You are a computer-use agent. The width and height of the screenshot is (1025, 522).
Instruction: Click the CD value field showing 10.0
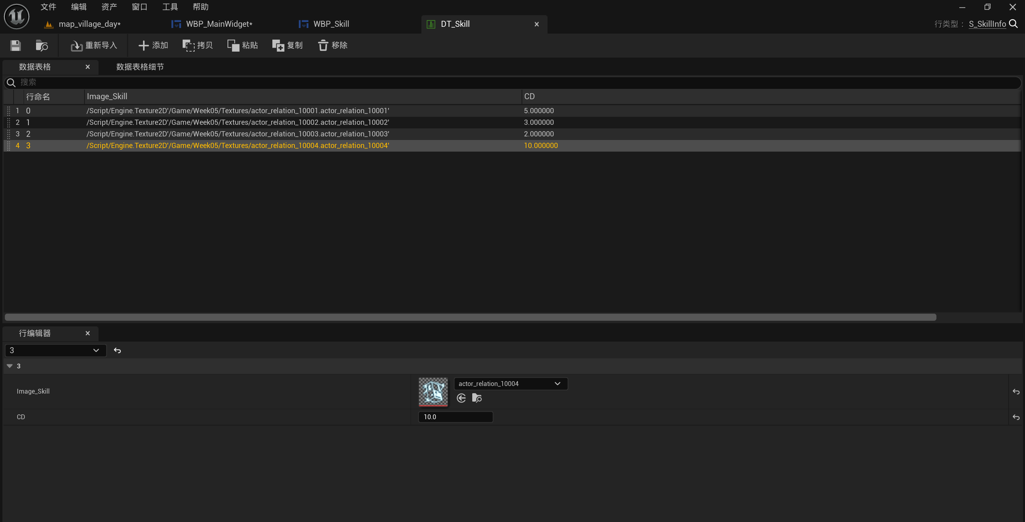pyautogui.click(x=455, y=417)
